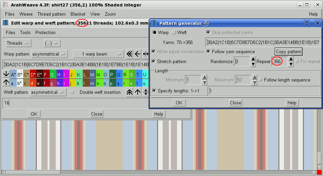The image size is (323, 176).
Task: Maximize the Pattern generator window
Action: pyautogui.click(x=307, y=23)
